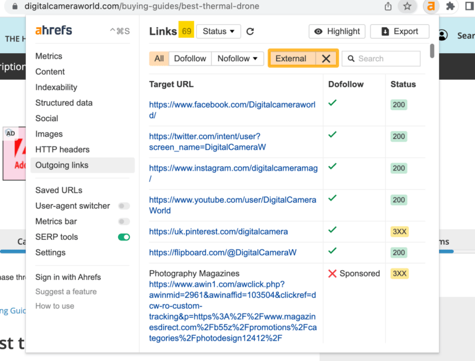Open the flipboard.com @DigitalCameraW link
This screenshot has width=475, height=361.
(223, 253)
